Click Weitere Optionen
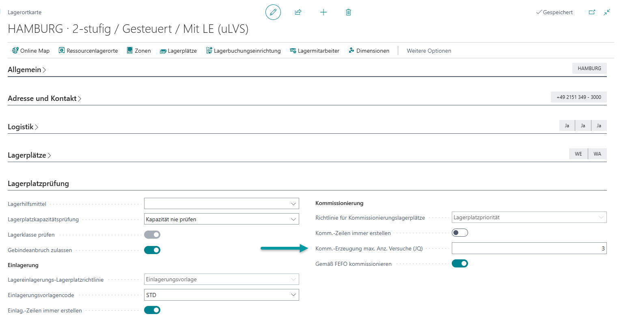 429,51
